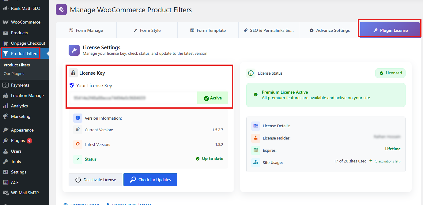Click the '(3 activations left)' text
The width and height of the screenshot is (423, 205).
387,161
